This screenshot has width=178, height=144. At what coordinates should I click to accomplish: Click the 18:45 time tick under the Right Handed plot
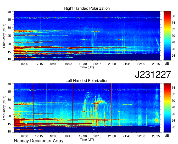68,64
